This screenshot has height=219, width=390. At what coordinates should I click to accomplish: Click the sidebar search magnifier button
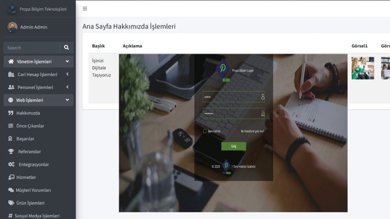click(66, 47)
